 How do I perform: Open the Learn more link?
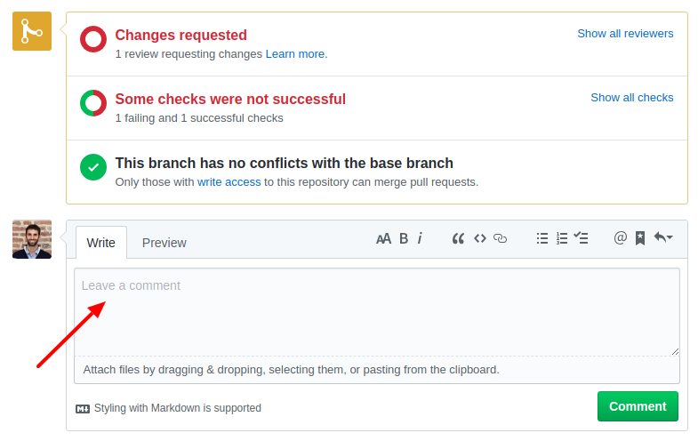pyautogui.click(x=296, y=54)
